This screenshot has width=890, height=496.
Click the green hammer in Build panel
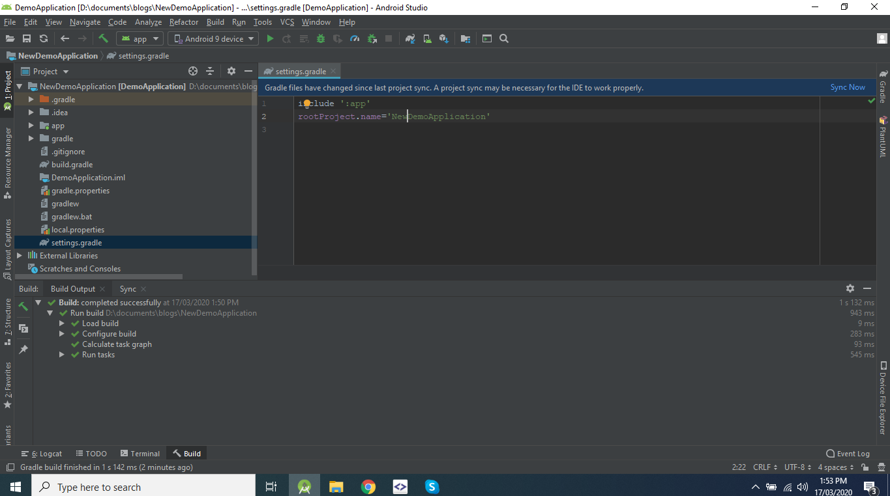pyautogui.click(x=23, y=306)
